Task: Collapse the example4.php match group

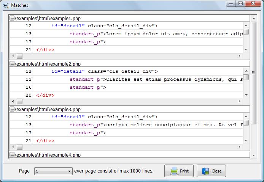Action: coord(12,155)
